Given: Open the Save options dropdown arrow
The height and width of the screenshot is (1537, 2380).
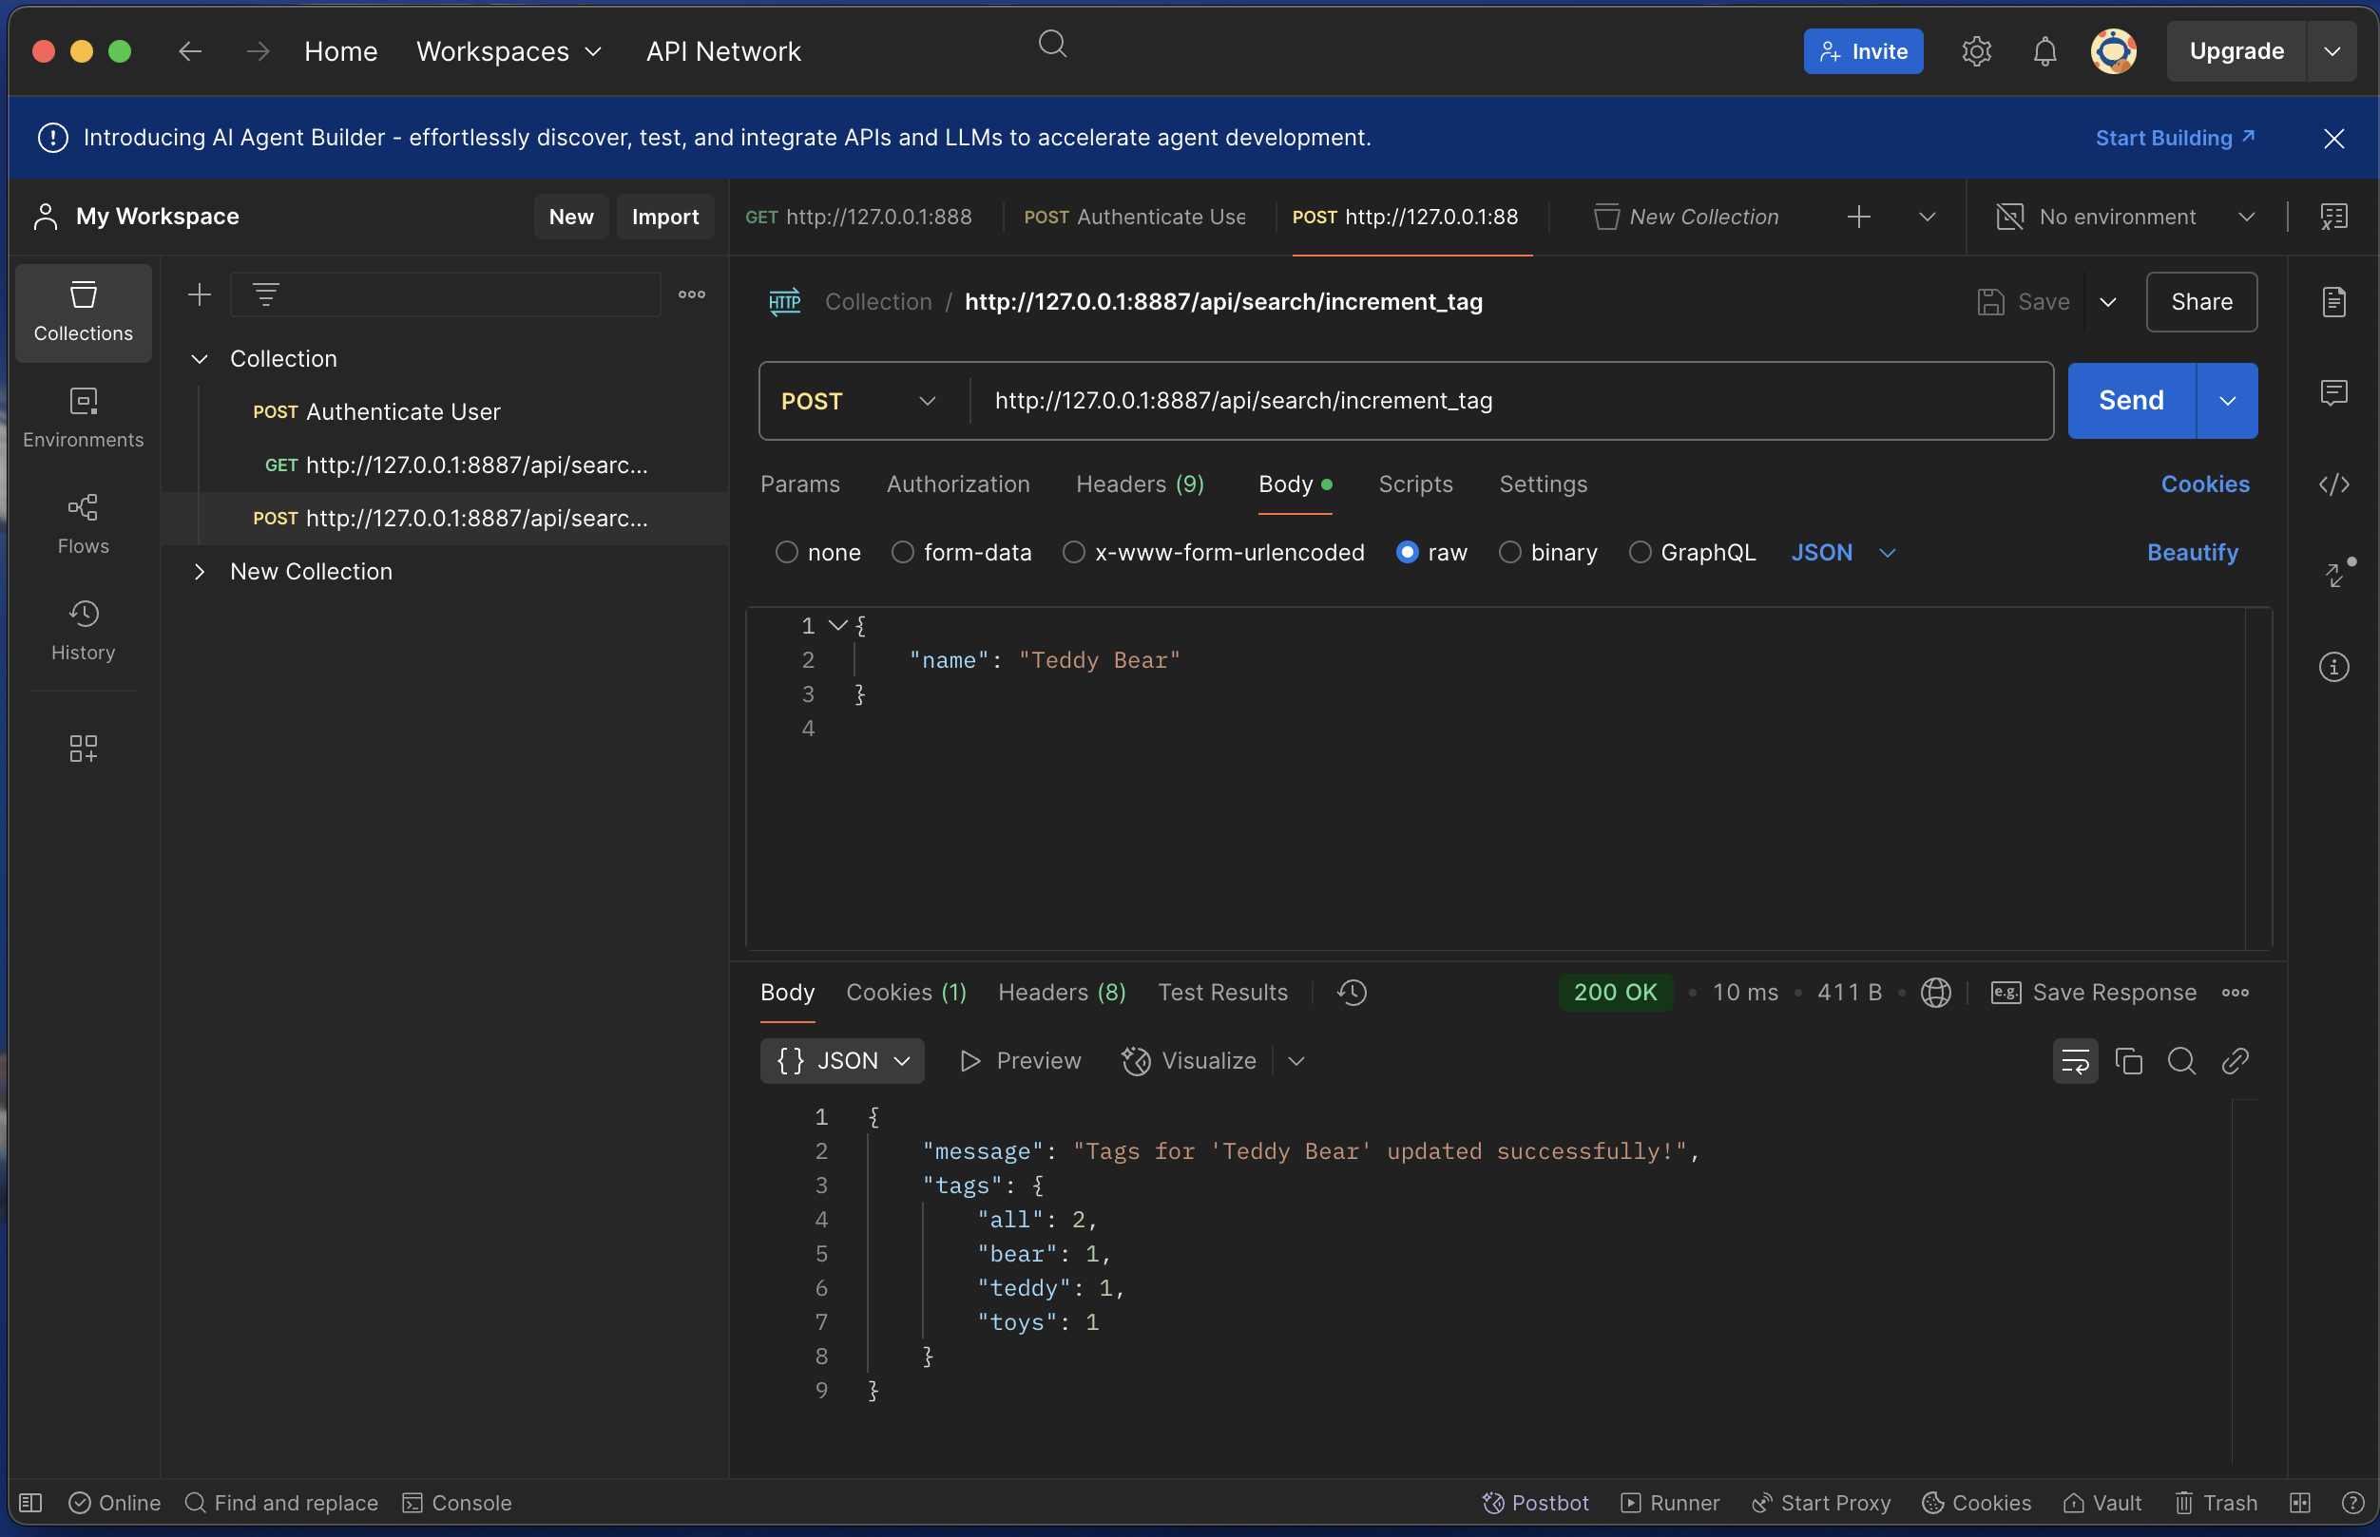Looking at the screenshot, I should (x=2107, y=301).
